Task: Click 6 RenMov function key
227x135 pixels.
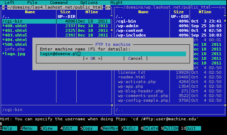Action: [x=109, y=128]
